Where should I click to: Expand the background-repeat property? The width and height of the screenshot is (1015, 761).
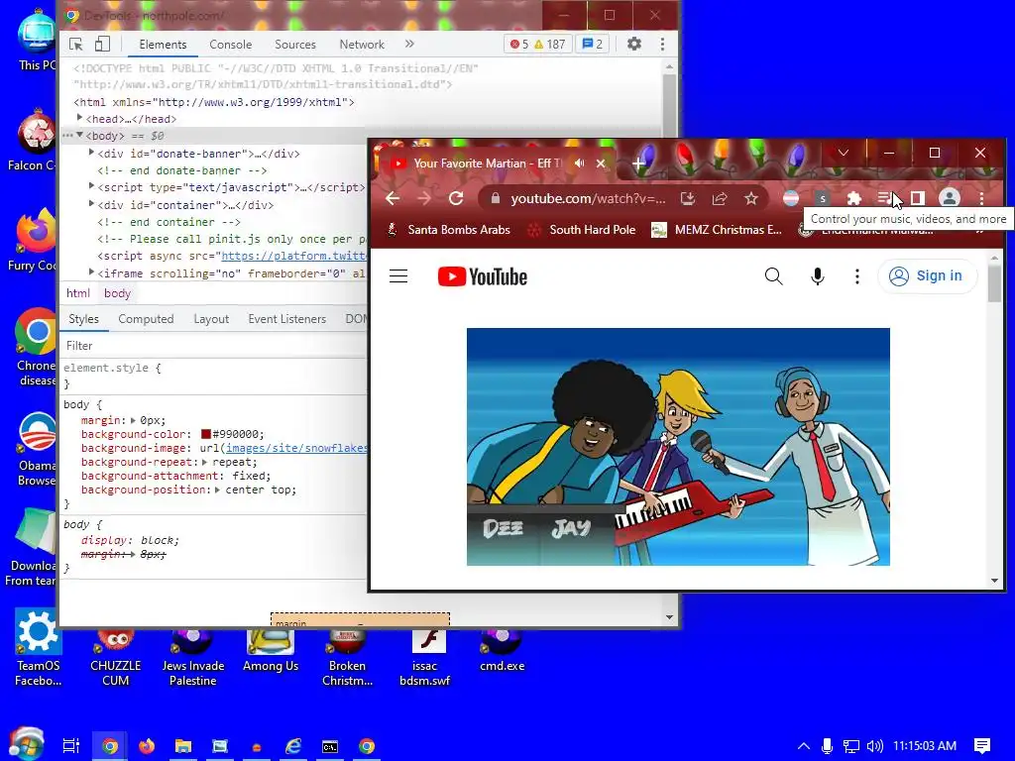coord(204,462)
